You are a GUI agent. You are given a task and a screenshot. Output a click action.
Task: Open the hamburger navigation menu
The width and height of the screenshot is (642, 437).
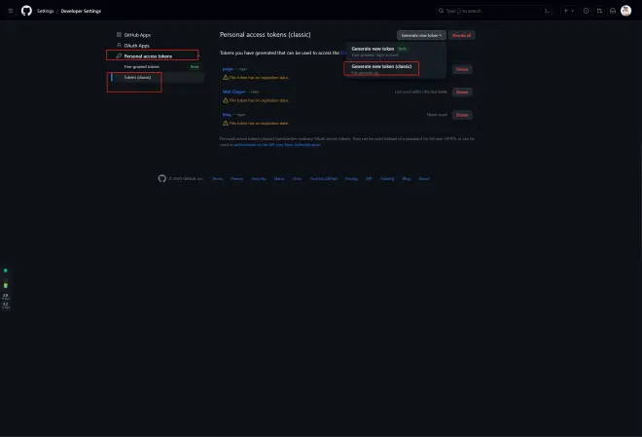pyautogui.click(x=11, y=11)
